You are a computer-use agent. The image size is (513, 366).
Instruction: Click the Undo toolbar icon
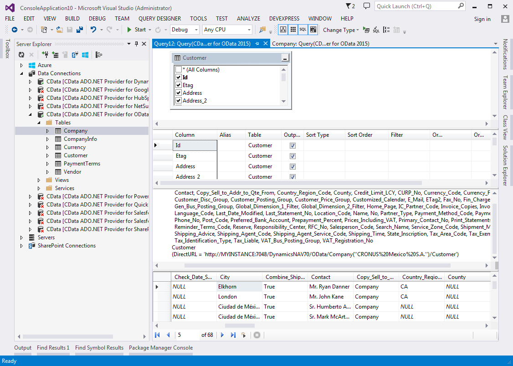pyautogui.click(x=93, y=30)
